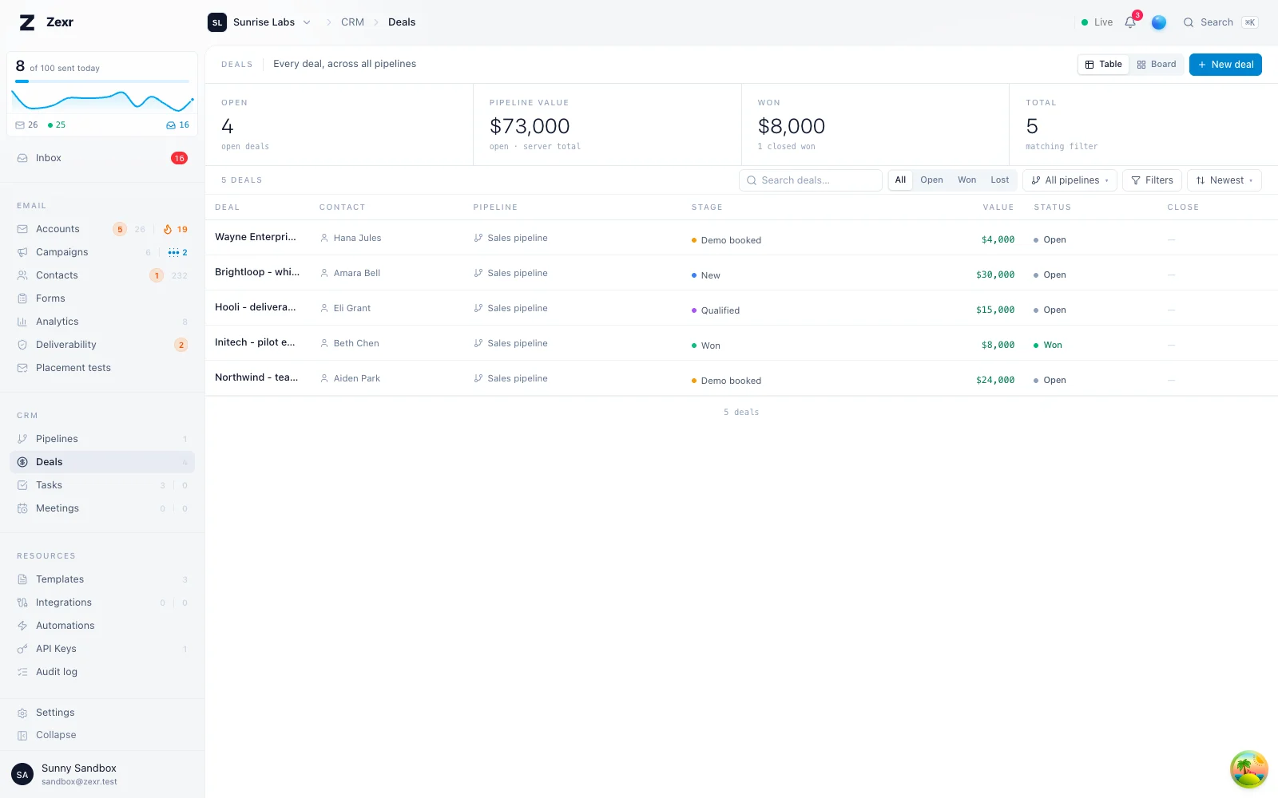Open the notifications bell
The width and height of the screenshot is (1278, 798).
click(x=1130, y=22)
